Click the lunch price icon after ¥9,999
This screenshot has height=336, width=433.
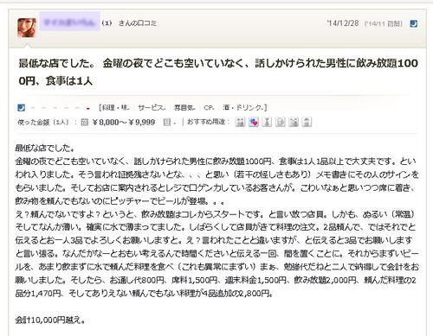pos(167,123)
